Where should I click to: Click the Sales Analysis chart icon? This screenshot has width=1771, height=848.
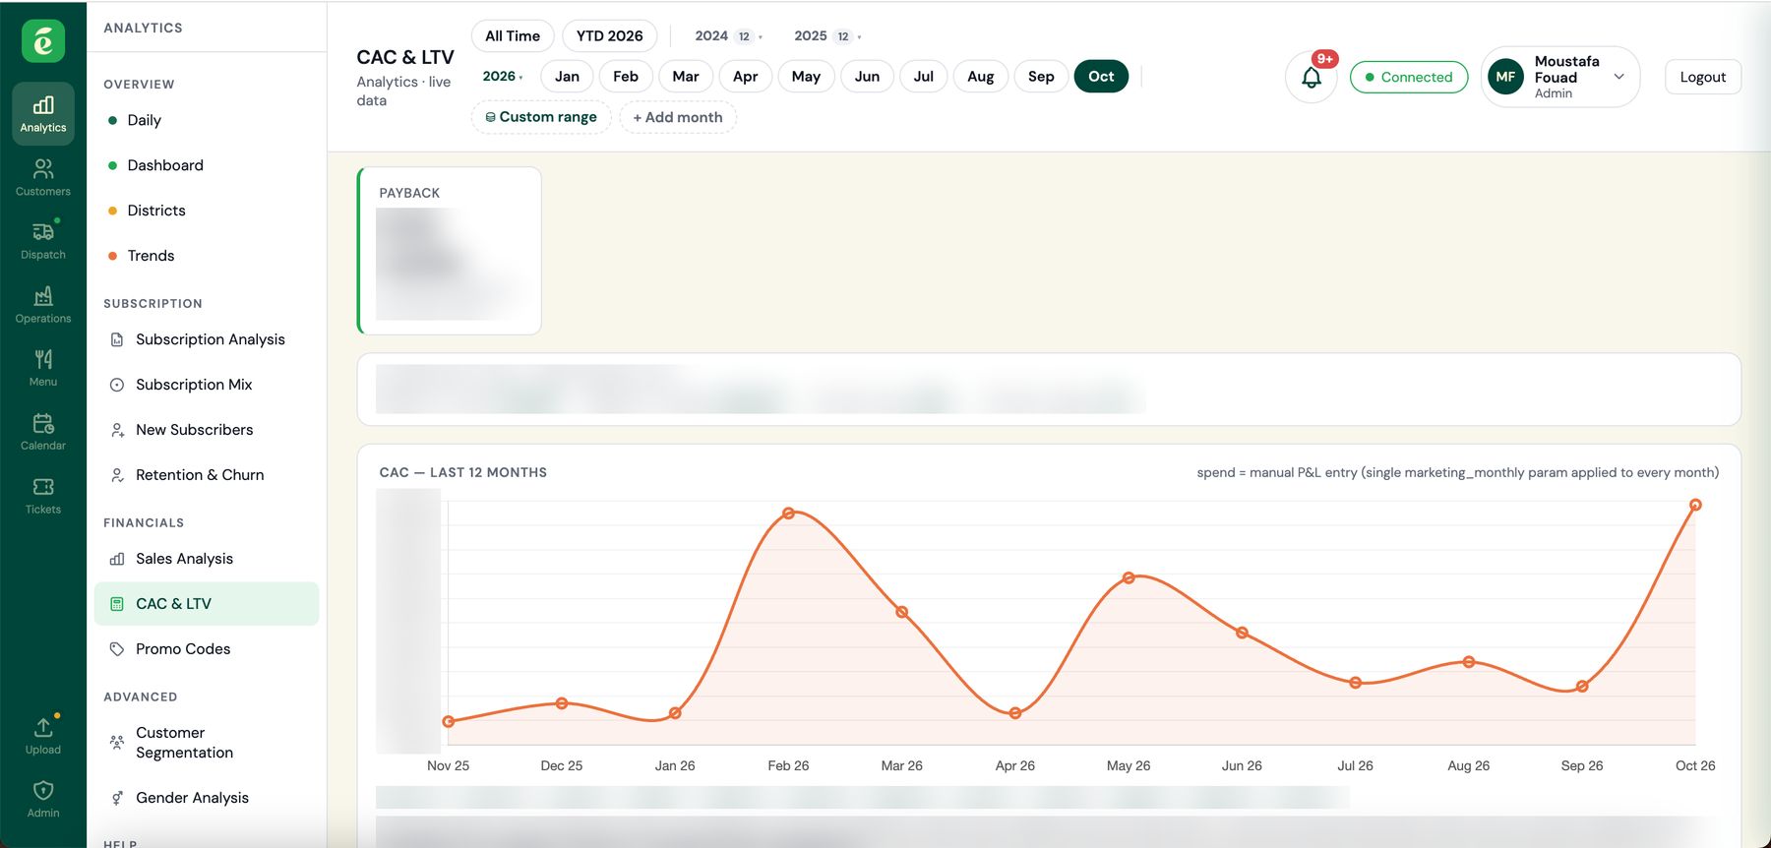click(x=117, y=559)
